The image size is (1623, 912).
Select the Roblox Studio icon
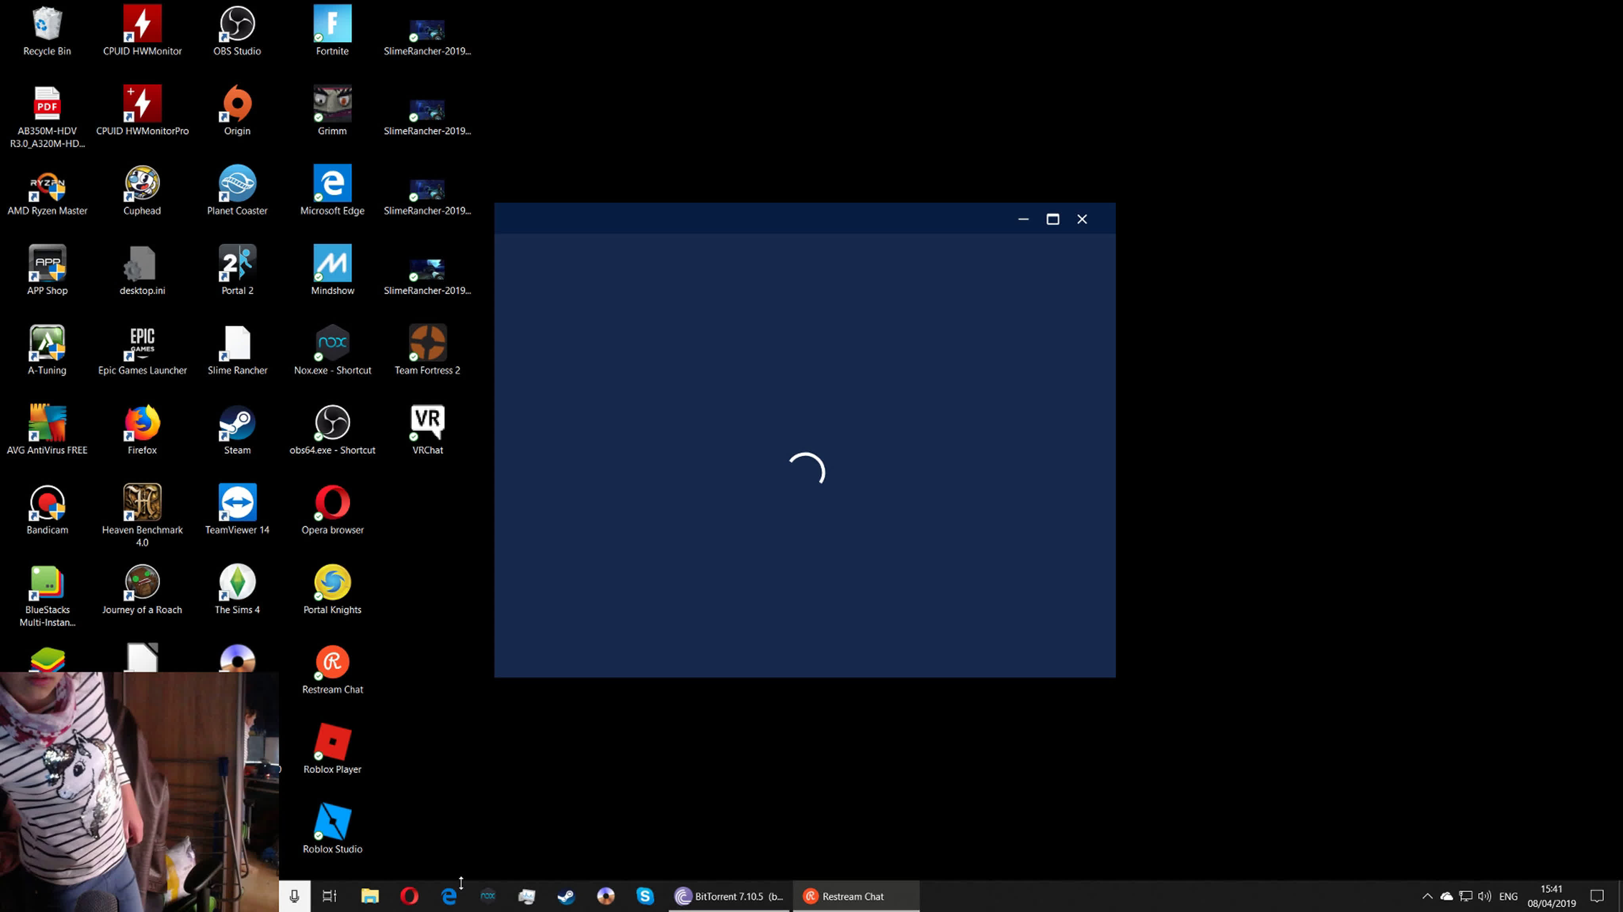332,830
